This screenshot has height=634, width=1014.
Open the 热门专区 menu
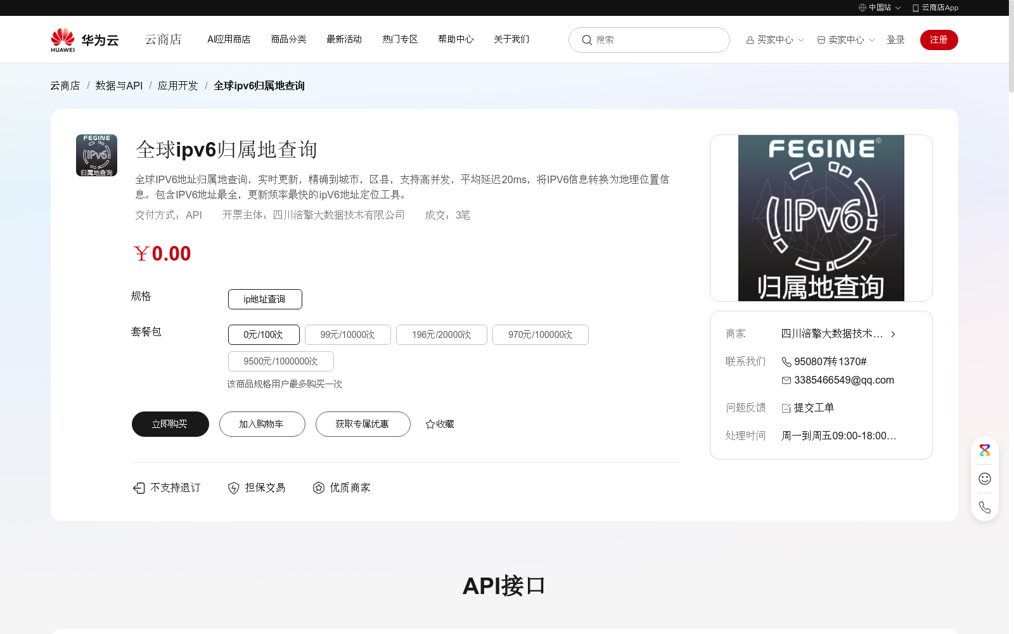[400, 39]
